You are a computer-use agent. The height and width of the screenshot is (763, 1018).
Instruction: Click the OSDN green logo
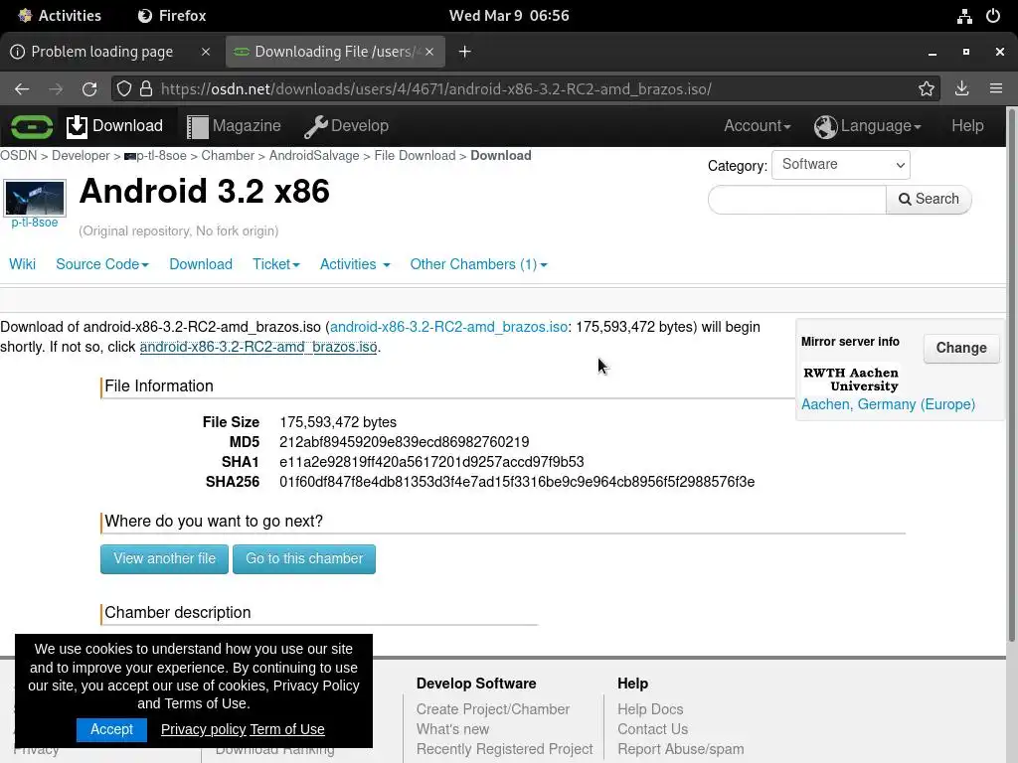click(x=32, y=126)
